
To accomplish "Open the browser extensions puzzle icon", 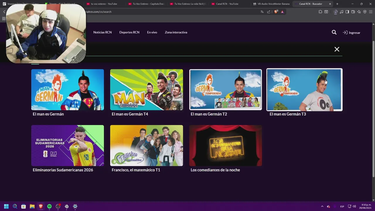I will (x=320, y=12).
